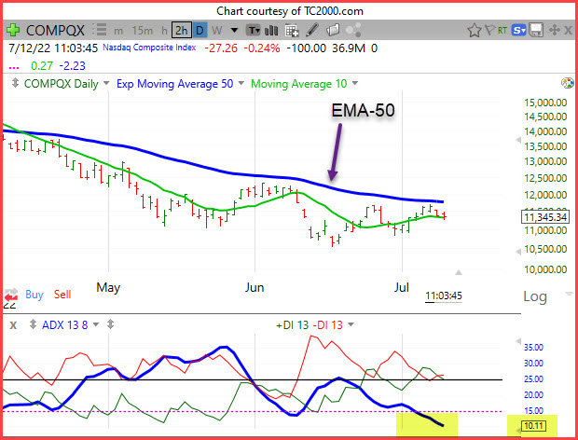Screen dimensions: 578x440
Task: Click the colorful palette icon at pane right
Action: point(568,83)
